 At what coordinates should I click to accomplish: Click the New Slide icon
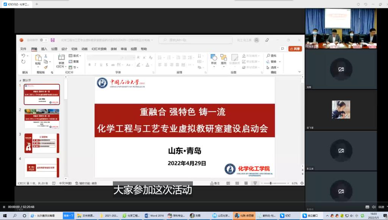click(x=61, y=58)
